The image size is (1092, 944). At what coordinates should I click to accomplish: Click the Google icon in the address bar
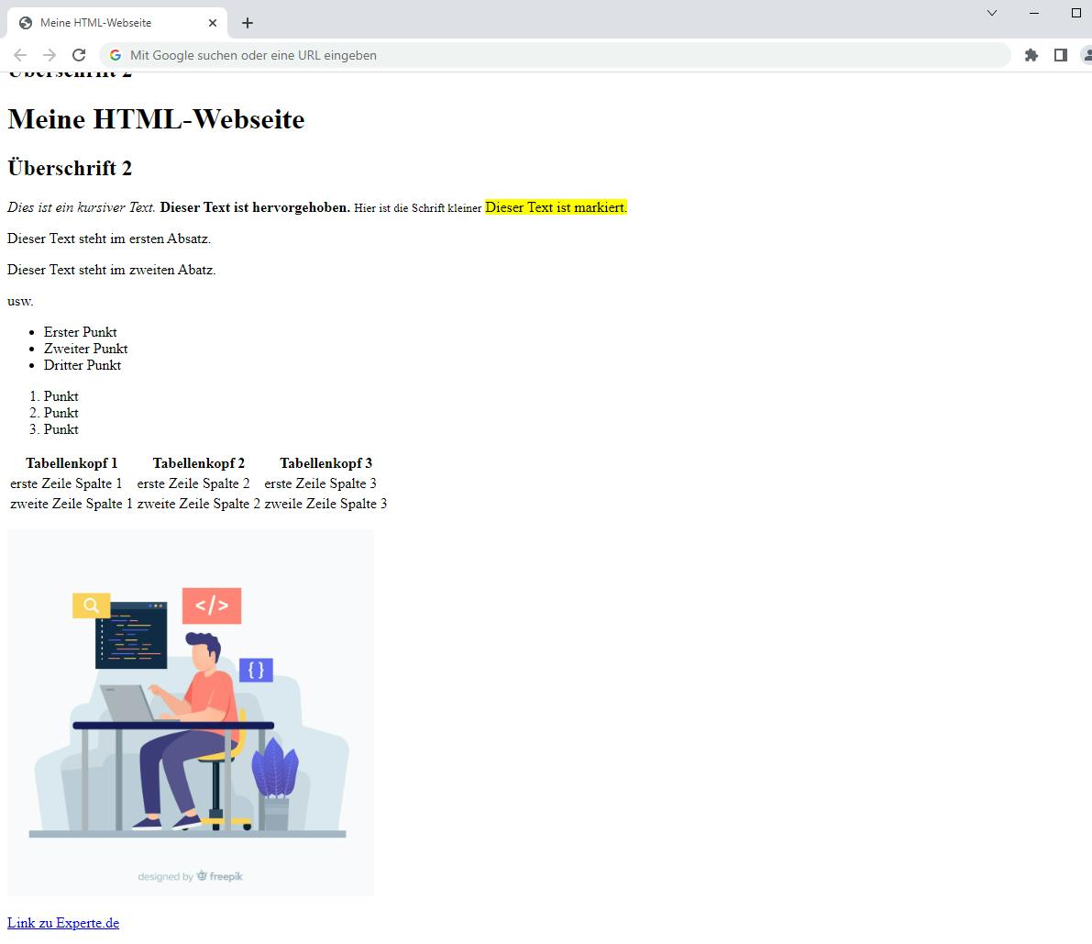[x=116, y=55]
